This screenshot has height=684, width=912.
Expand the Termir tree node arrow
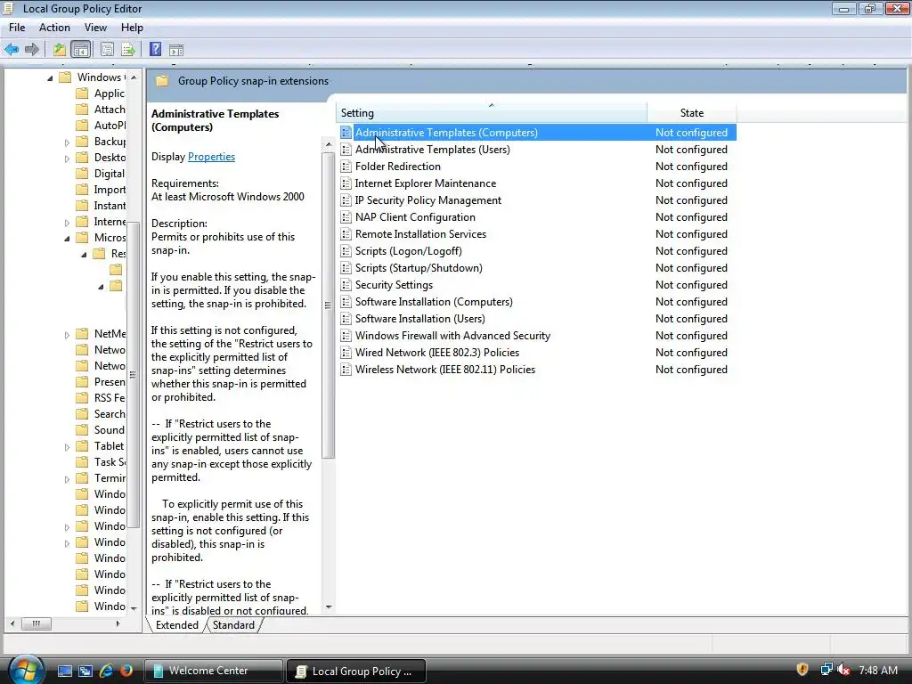pos(67,478)
